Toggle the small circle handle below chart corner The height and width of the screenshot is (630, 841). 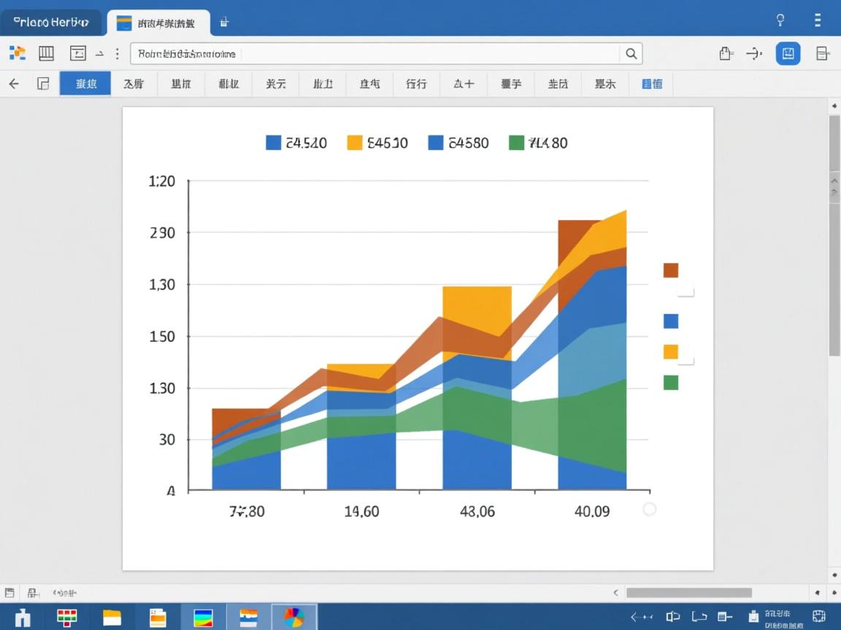(x=649, y=509)
